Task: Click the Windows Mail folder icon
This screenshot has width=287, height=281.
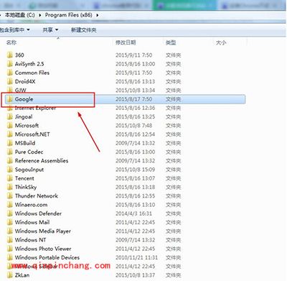Action: [x=10, y=222]
